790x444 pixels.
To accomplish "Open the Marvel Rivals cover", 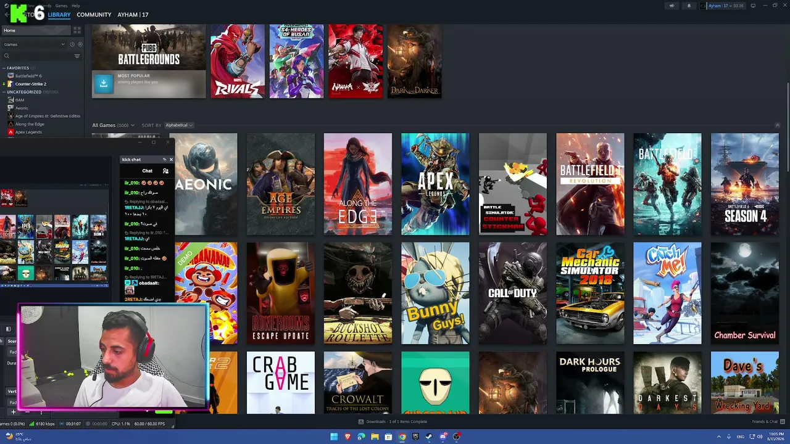I will [x=238, y=61].
